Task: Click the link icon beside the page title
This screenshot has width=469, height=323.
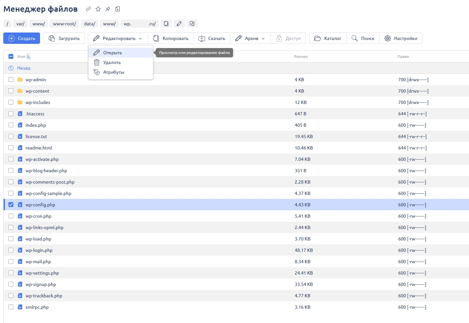Action: click(x=88, y=9)
